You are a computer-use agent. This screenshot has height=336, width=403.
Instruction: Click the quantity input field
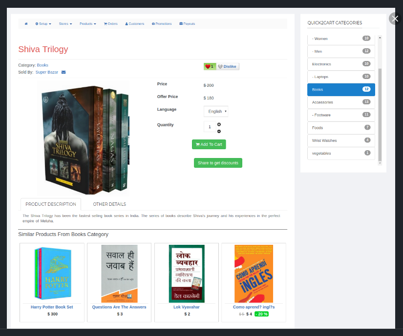click(x=210, y=127)
